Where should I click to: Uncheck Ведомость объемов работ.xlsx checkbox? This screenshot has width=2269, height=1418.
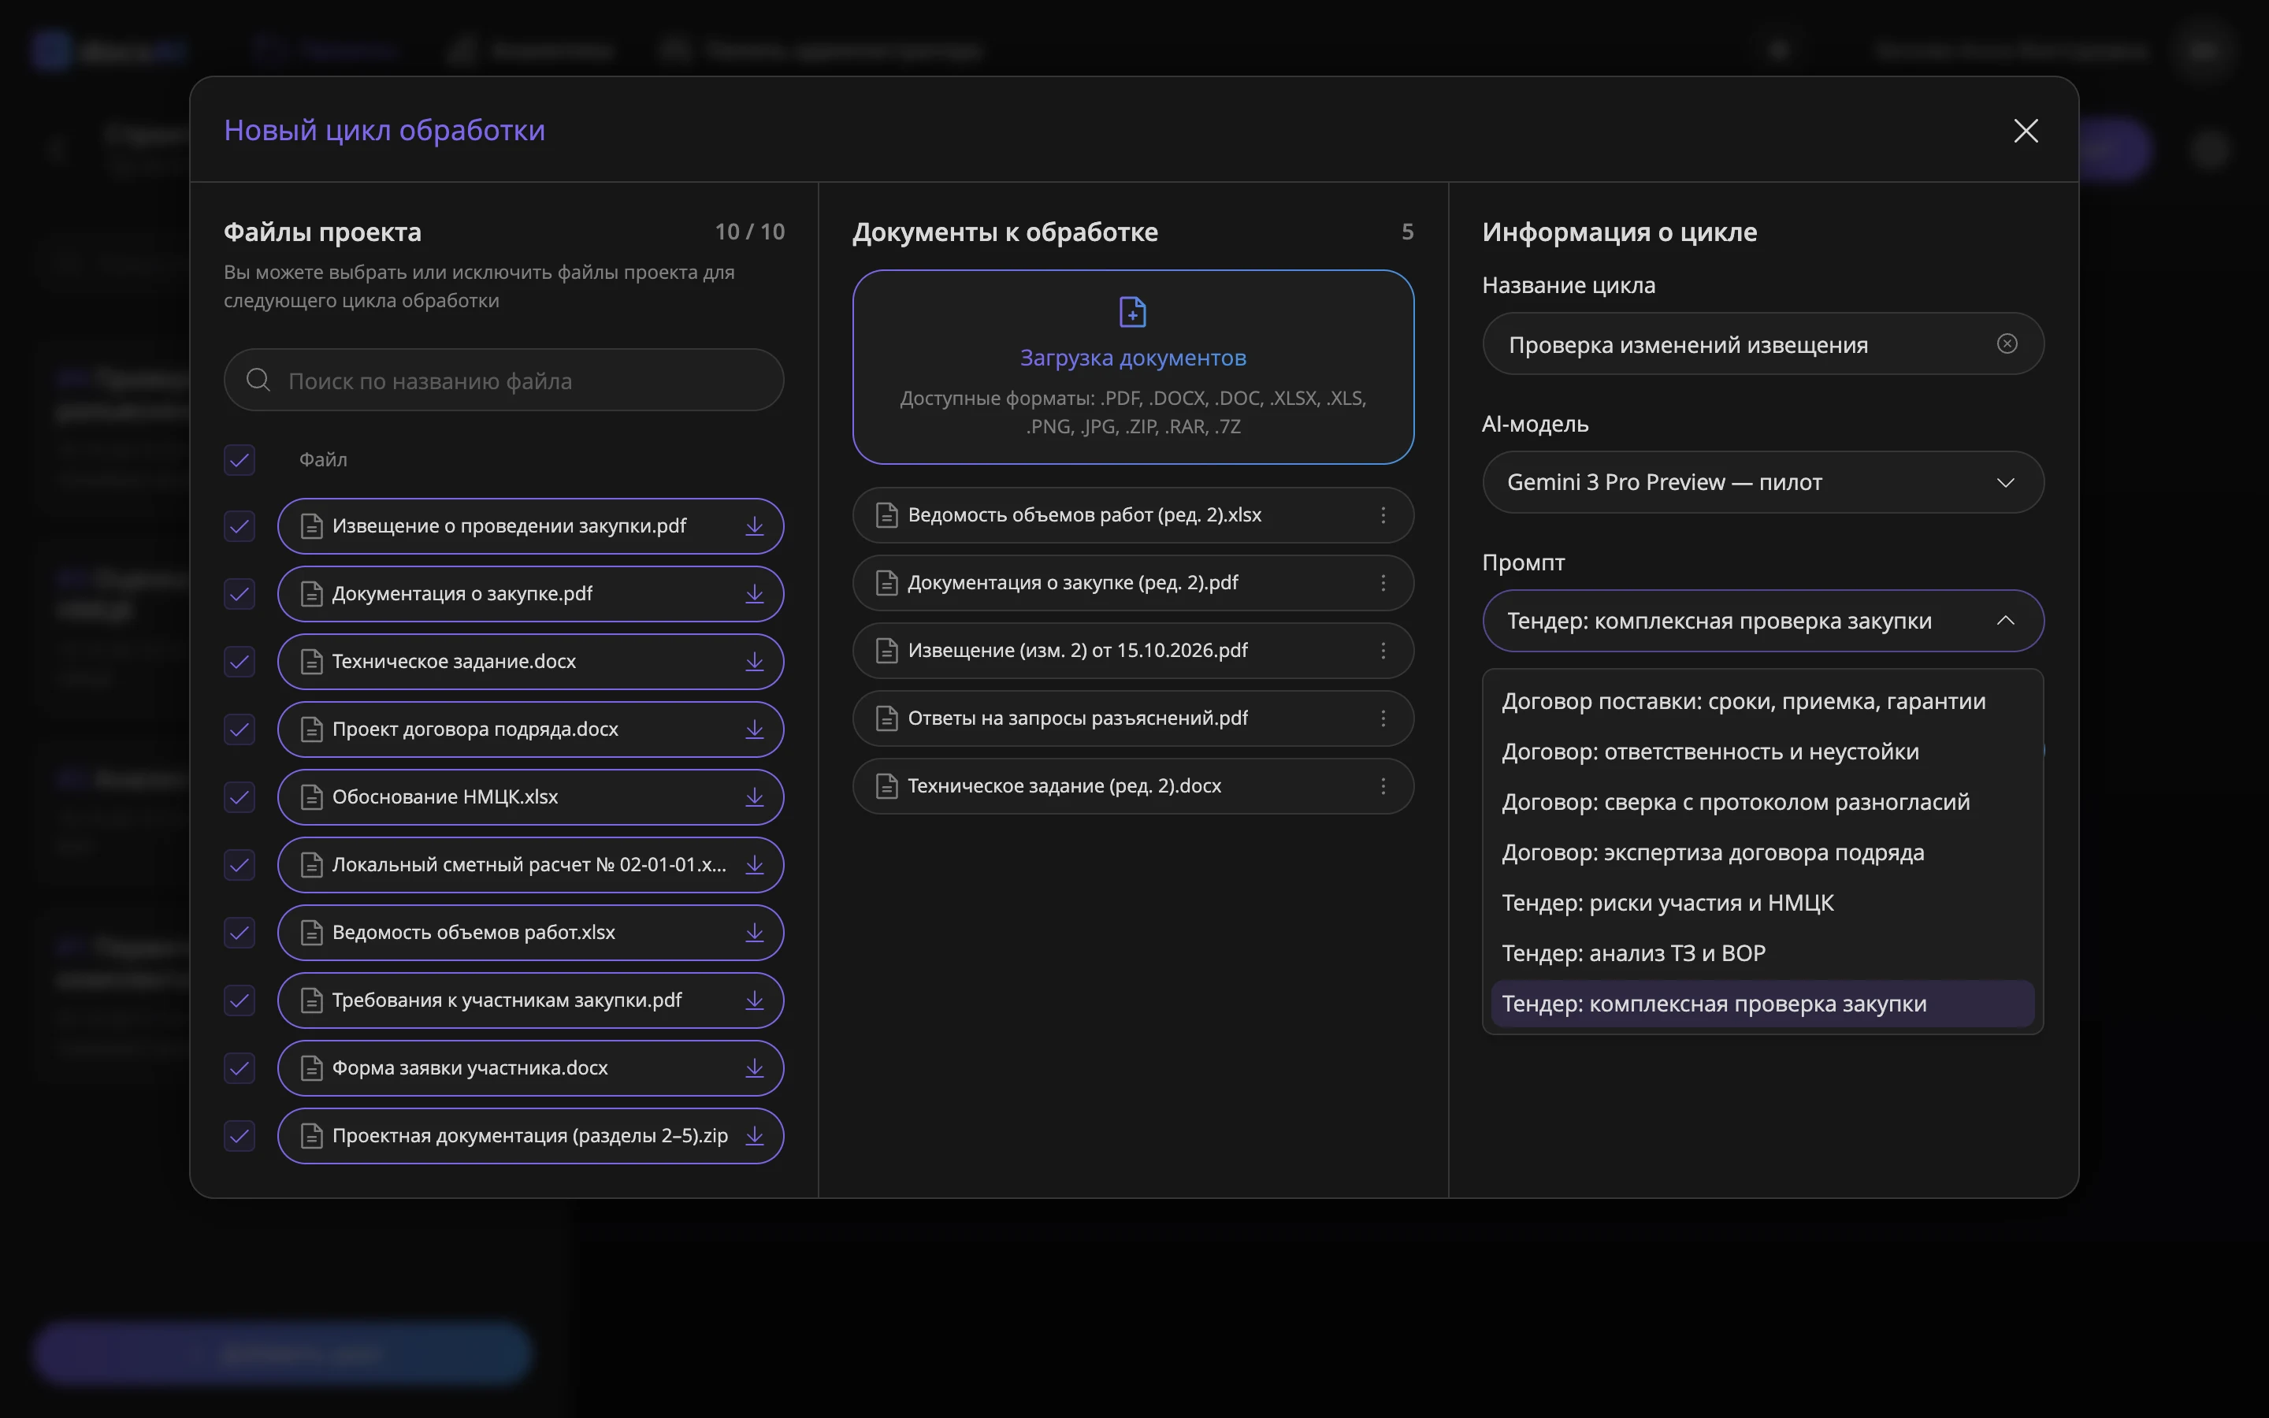click(239, 932)
